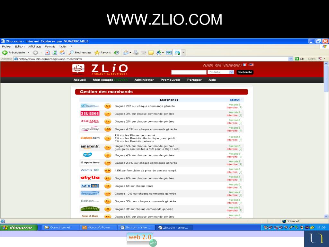Screen dimensions: 329x247
Task: Click the Internet zone globe in status bar
Action: 284,221
